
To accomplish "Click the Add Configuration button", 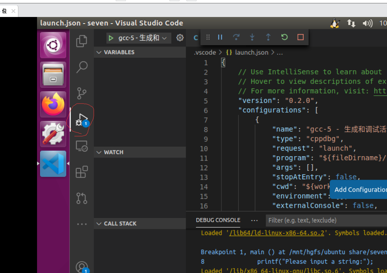I will click(x=358, y=189).
